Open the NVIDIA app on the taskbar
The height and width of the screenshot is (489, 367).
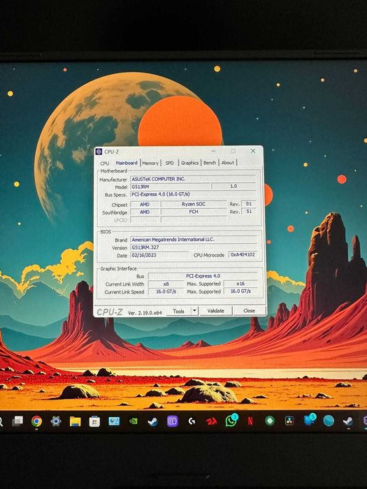pyautogui.click(x=134, y=421)
